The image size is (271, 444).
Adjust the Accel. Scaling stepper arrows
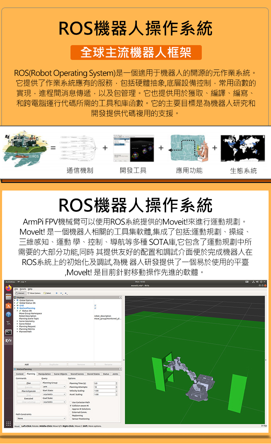pos(116,395)
